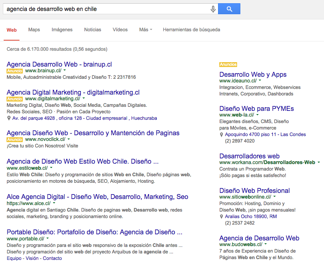The image size is (324, 266).
Task: Click the microphone voice search icon
Action: [x=213, y=9]
